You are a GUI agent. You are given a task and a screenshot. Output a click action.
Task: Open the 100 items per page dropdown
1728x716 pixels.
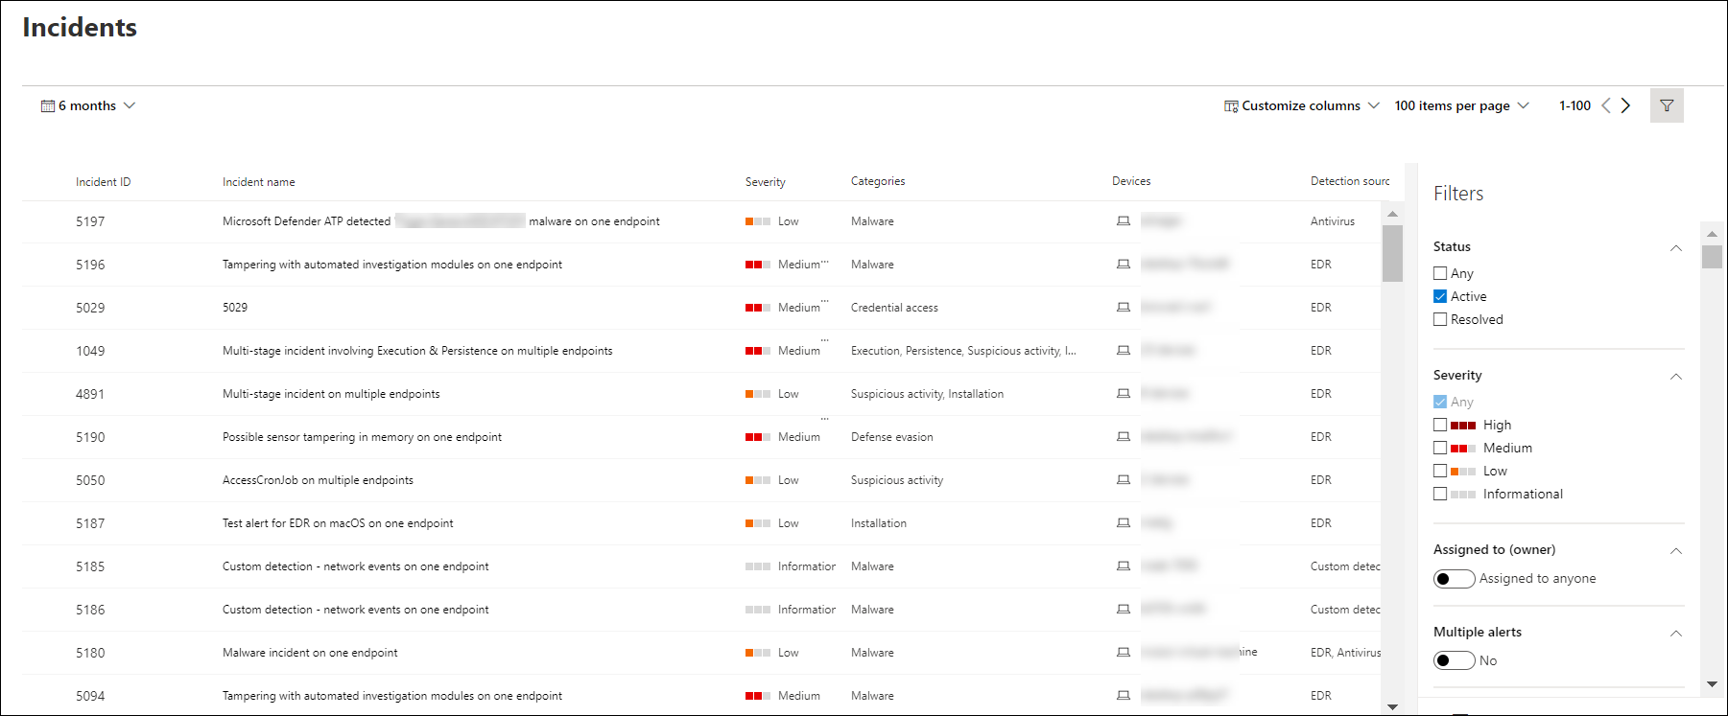(1461, 105)
